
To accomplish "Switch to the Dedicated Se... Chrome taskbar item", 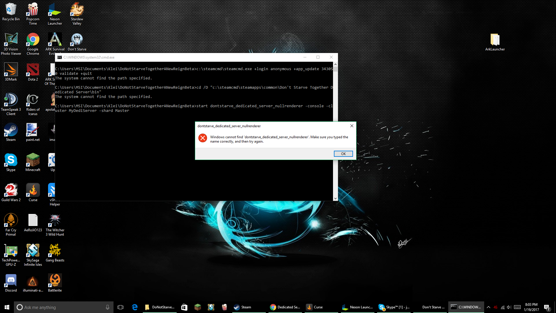I will 285,307.
